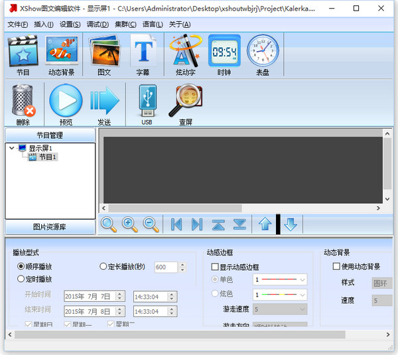Toggle 使用动态背景 checkbox
The height and width of the screenshot is (355, 398).
click(336, 266)
